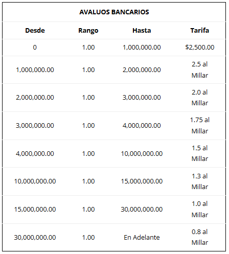Click Rango 1.00 in the last row
This screenshot has width=229, height=254.
88,237
